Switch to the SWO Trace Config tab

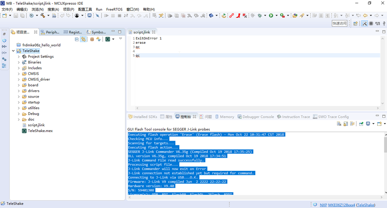[331, 117]
